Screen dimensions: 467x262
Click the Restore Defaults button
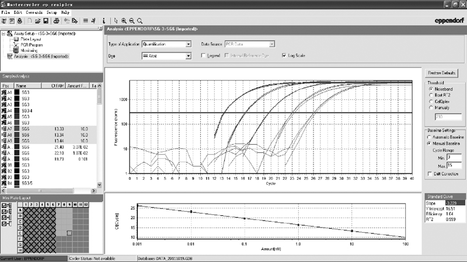(x=441, y=73)
